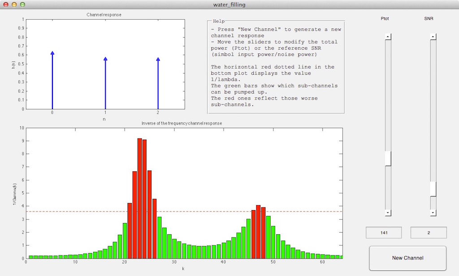459x276 pixels.
Task: Click the SNR slider up arrow
Action: 433,37
